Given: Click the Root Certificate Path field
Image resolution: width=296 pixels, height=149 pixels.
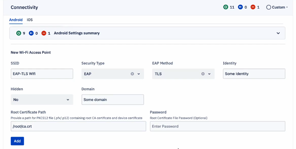Looking at the screenshot, I should tap(78, 126).
